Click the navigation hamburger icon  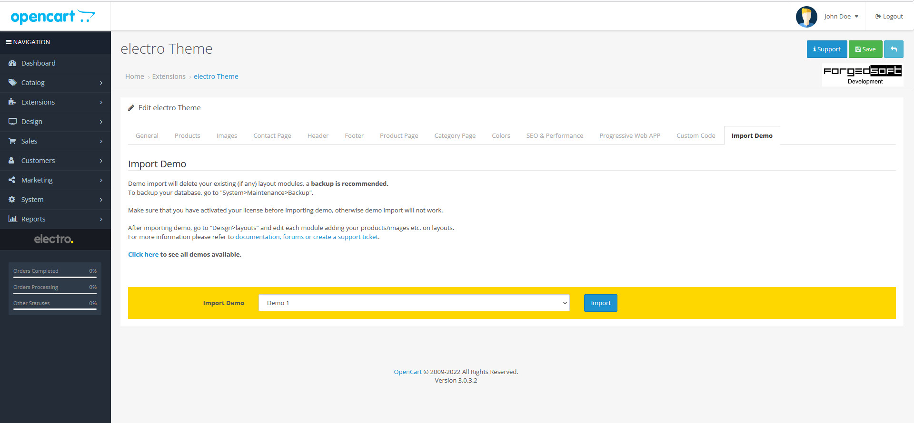click(x=9, y=42)
